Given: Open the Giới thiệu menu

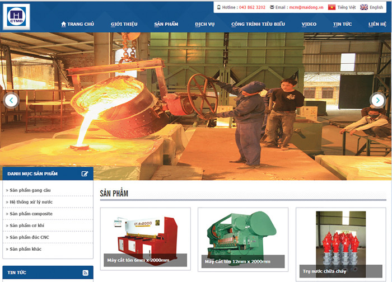Looking at the screenshot, I should click(124, 25).
